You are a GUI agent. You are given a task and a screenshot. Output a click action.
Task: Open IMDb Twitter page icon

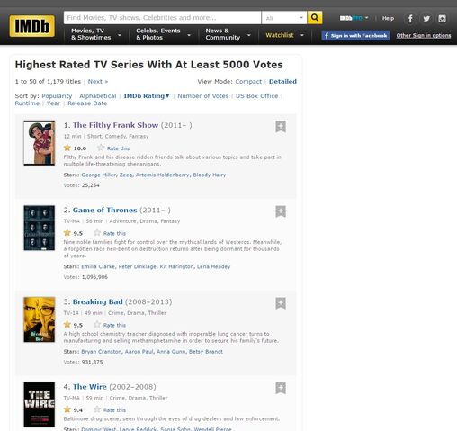[426, 19]
